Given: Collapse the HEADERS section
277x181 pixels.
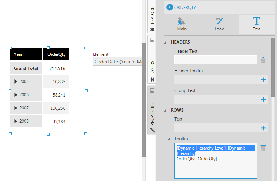Looking at the screenshot, I should [166, 42].
